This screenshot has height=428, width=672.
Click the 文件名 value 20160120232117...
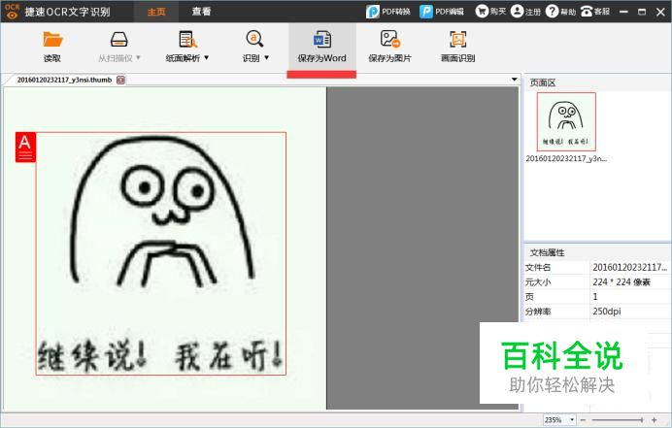[x=630, y=267]
